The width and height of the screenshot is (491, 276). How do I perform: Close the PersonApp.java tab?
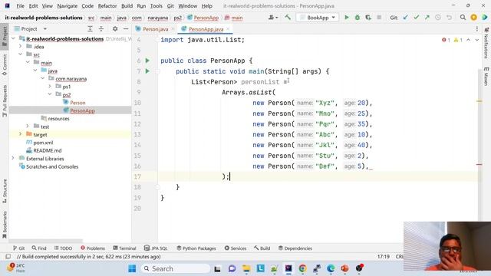(x=228, y=29)
